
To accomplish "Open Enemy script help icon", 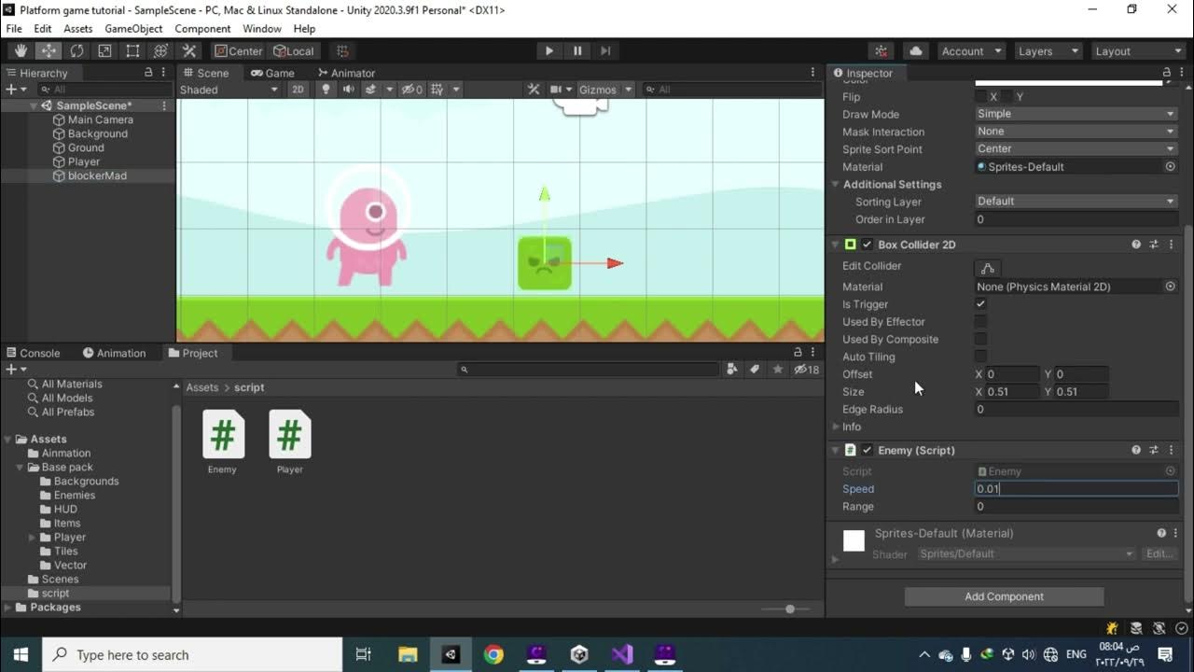I will (x=1136, y=450).
